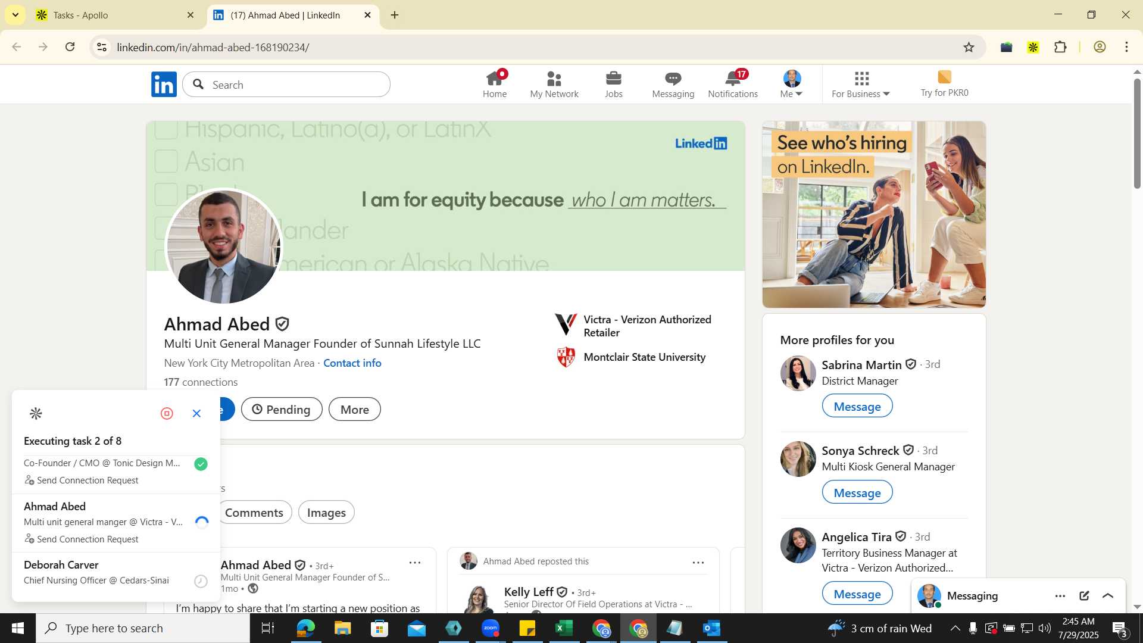Open the More profile actions button
Screen dimensions: 1143x643
(355, 409)
